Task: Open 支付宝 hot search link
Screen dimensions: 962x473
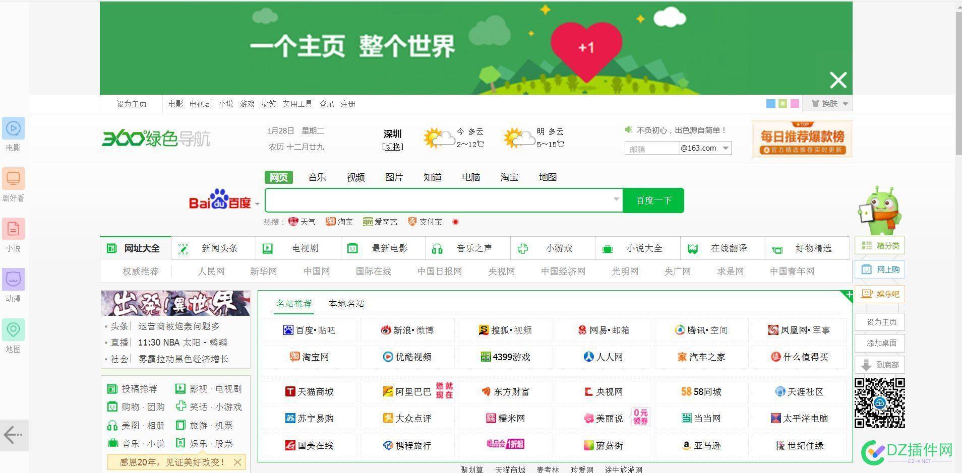Action: pos(425,222)
